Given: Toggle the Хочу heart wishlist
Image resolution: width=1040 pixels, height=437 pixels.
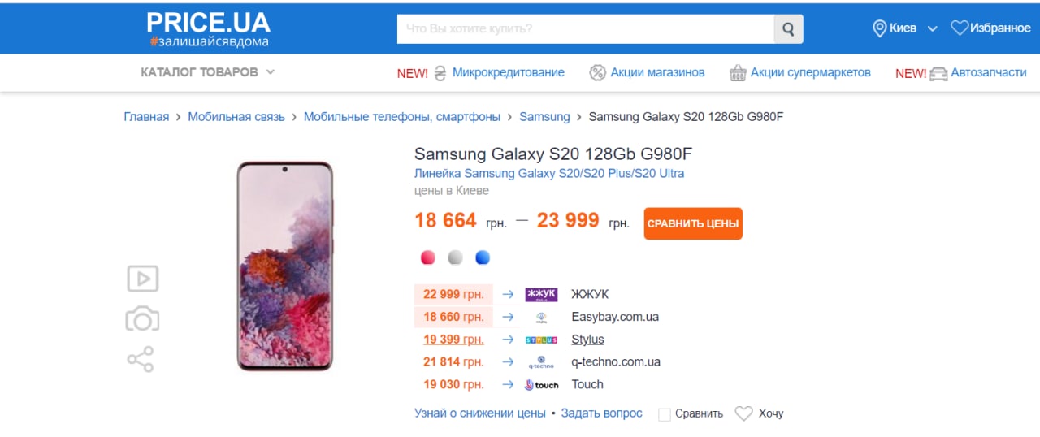Looking at the screenshot, I should pyautogui.click(x=743, y=413).
